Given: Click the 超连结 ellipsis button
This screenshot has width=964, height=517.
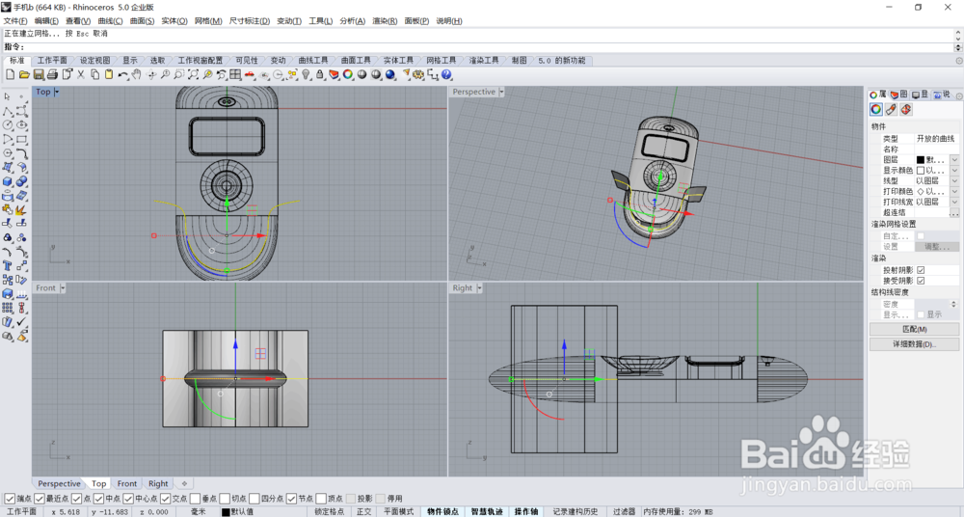Looking at the screenshot, I should [954, 213].
